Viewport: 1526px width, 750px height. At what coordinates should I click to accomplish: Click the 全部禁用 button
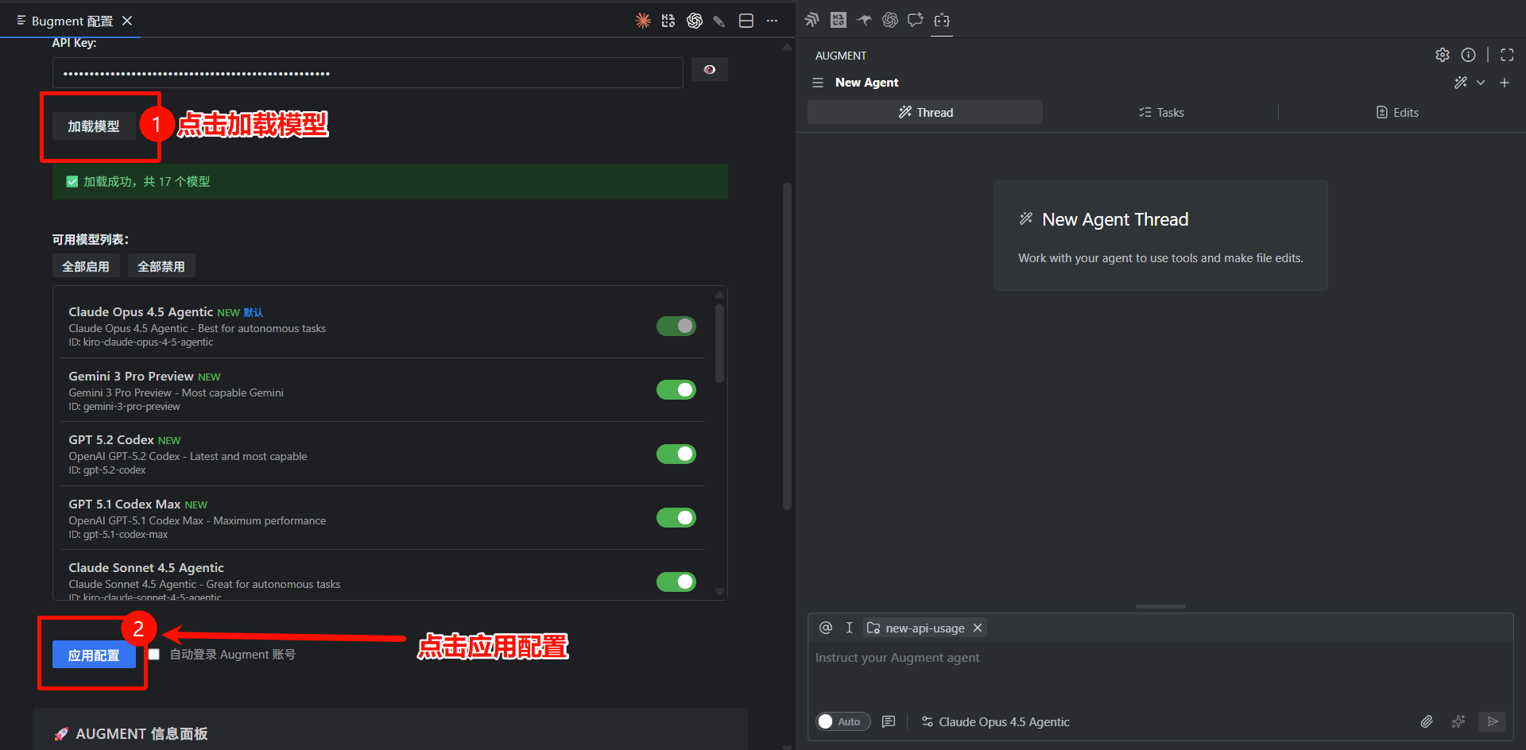pos(161,266)
